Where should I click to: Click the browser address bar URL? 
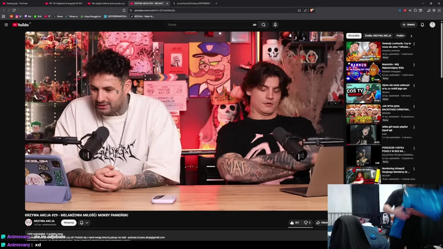pyautogui.click(x=155, y=10)
